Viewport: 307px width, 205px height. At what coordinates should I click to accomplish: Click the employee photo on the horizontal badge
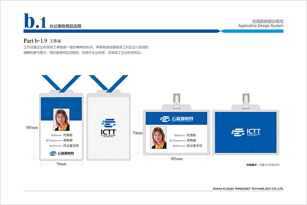pos(158,137)
